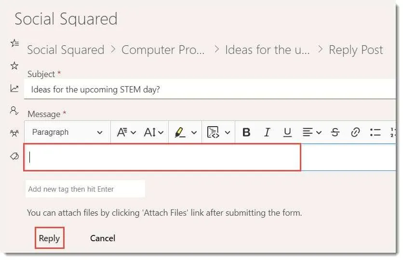Open the line chart analytics sidebar icon

coord(14,88)
